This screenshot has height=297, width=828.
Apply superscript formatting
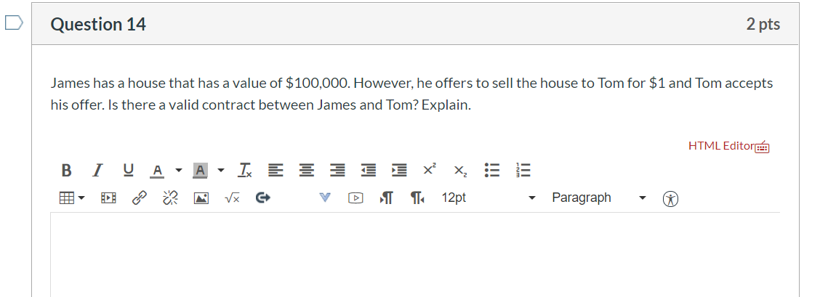pos(430,169)
